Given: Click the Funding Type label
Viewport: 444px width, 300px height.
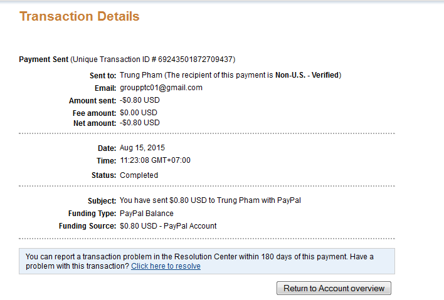Looking at the screenshot, I should tap(90, 214).
